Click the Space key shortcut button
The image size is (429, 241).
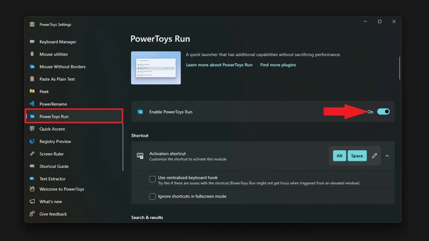357,156
